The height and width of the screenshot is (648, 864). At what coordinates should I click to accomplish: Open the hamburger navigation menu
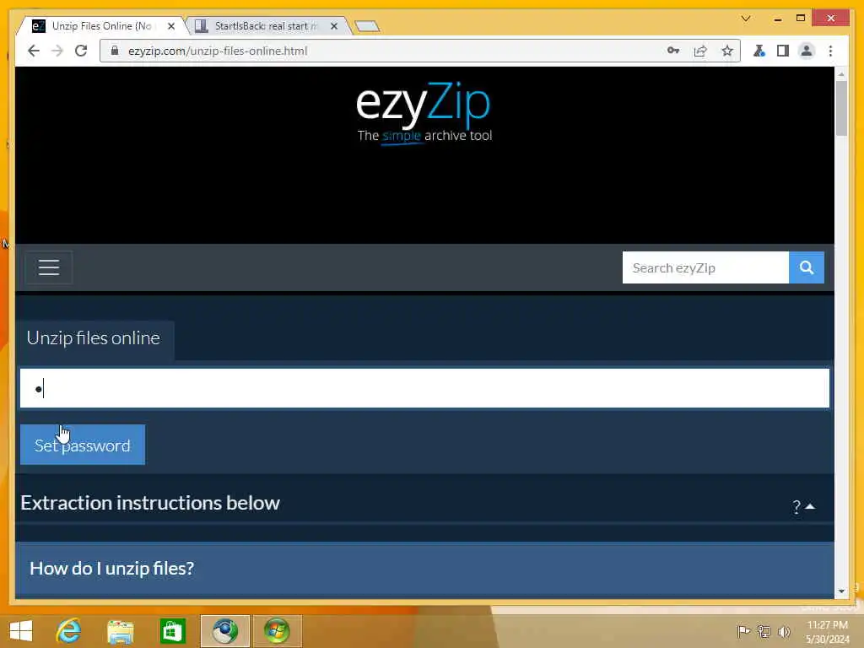click(49, 267)
